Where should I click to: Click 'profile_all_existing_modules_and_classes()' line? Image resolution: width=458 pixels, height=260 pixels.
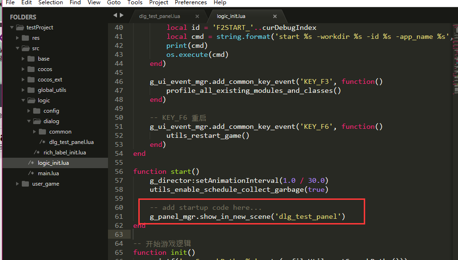[x=253, y=90]
